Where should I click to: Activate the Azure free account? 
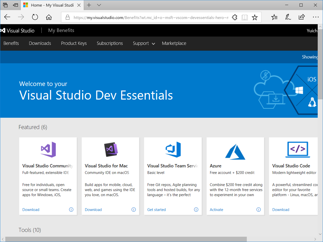point(217,210)
